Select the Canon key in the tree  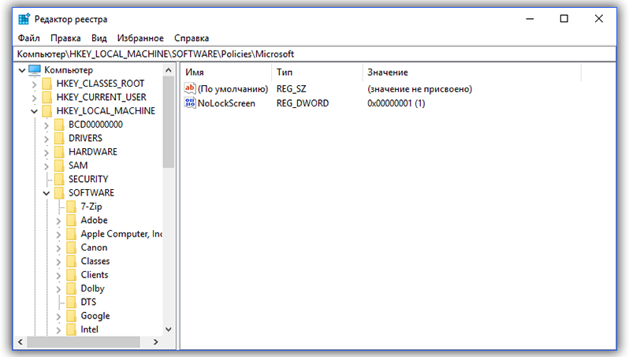(x=94, y=247)
